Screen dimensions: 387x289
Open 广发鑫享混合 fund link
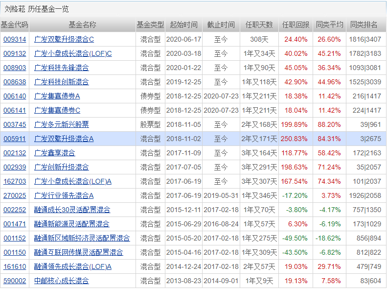[x=54, y=153]
